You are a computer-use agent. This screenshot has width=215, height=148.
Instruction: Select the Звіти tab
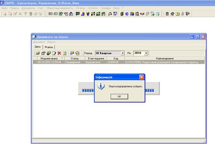pos(37,47)
